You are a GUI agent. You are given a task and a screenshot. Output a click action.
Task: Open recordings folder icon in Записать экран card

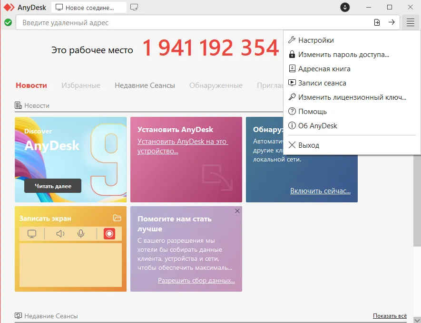[117, 218]
